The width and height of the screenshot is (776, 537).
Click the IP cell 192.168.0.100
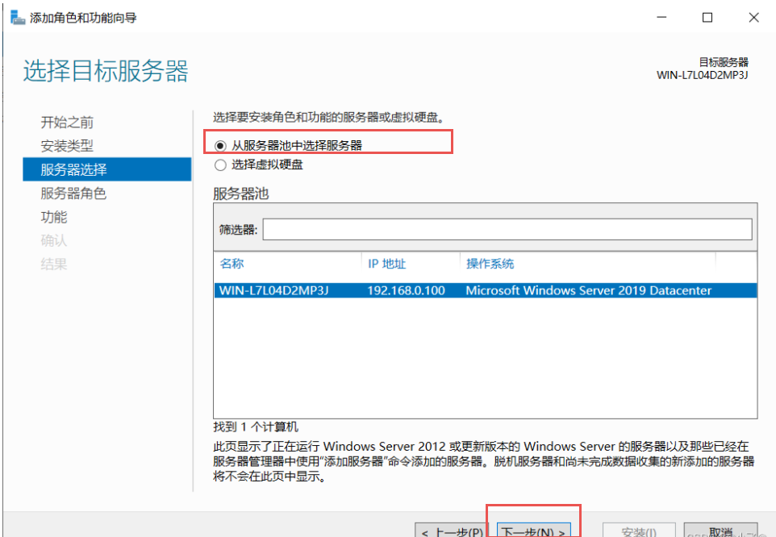406,290
